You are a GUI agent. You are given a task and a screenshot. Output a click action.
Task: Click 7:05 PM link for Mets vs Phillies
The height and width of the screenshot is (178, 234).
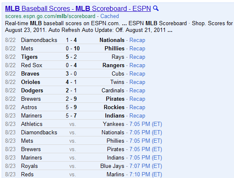[145, 141]
